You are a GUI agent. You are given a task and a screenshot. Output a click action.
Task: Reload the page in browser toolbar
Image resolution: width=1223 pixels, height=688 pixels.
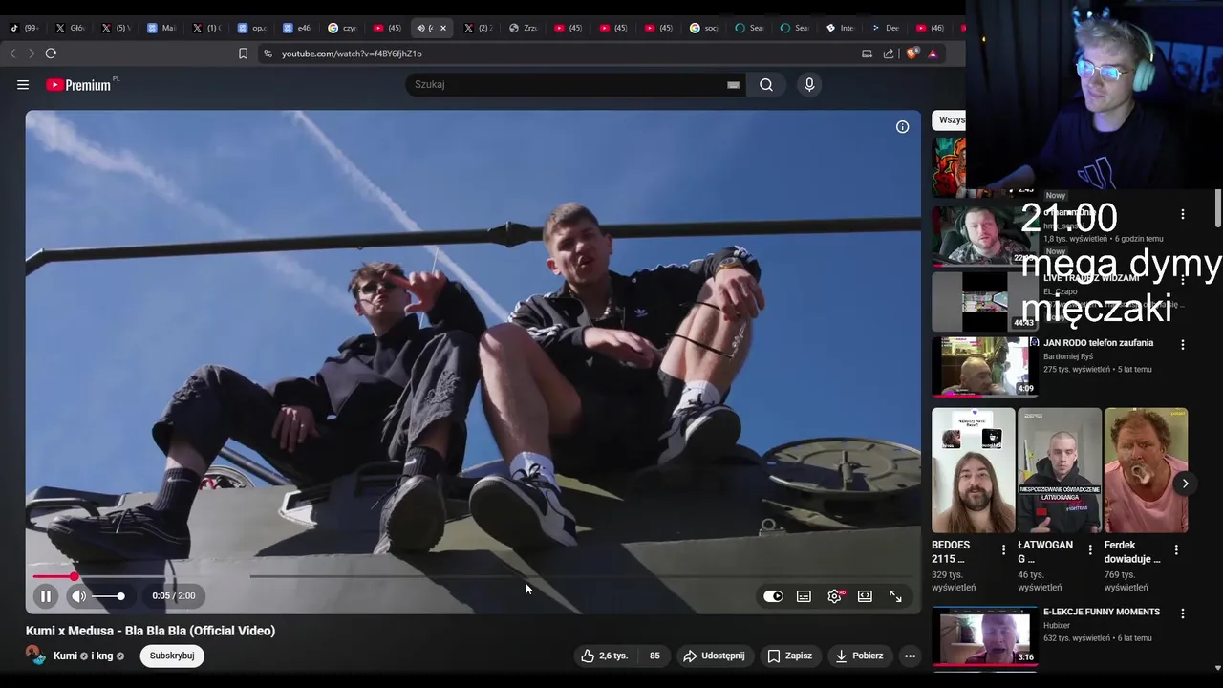click(x=51, y=54)
